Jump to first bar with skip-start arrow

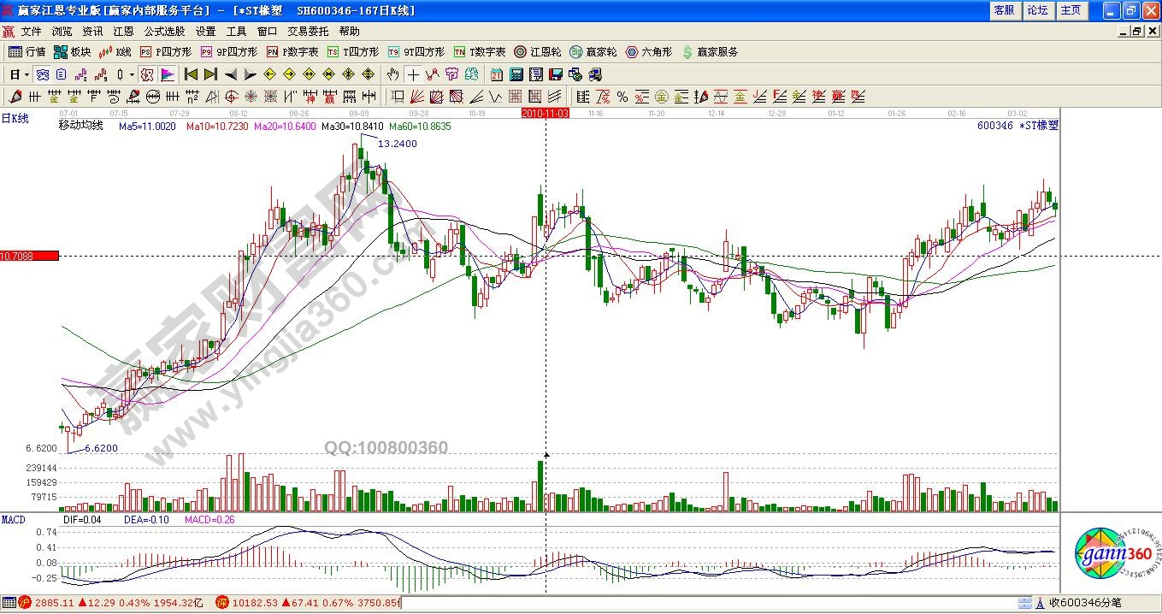pos(192,74)
